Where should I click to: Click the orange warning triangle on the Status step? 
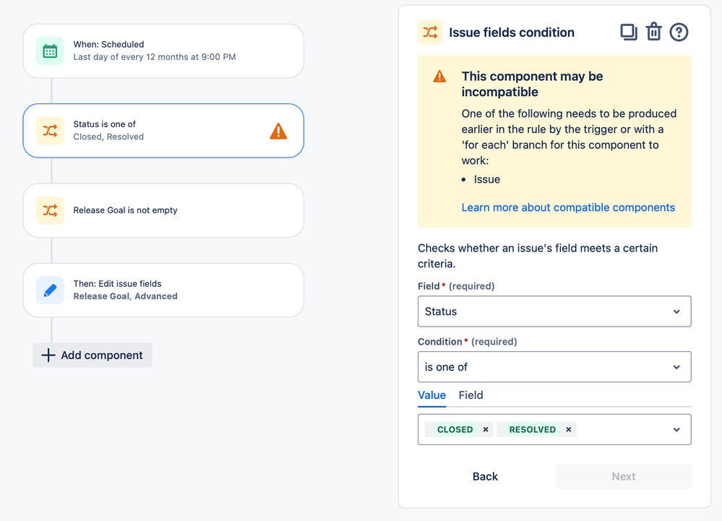[x=278, y=131]
